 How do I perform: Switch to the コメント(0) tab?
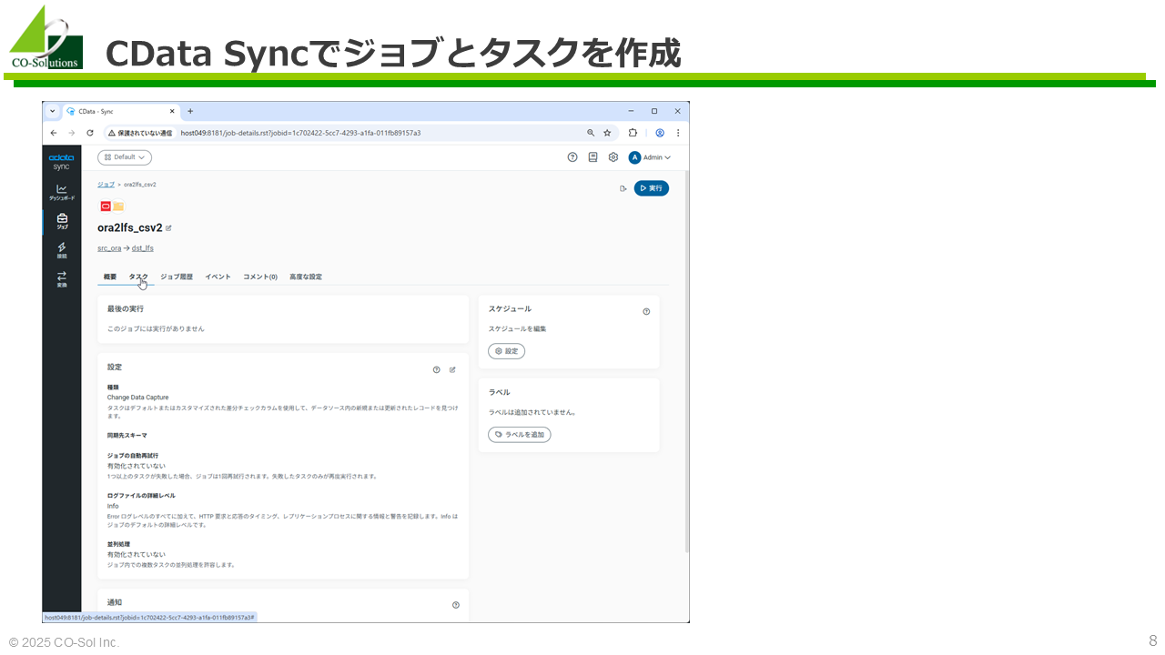(x=260, y=277)
